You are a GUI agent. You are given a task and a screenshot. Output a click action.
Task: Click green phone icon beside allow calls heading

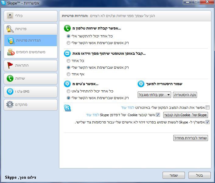tap(67, 28)
